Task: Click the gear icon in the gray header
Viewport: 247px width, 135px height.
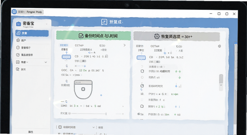Action: pos(157,36)
